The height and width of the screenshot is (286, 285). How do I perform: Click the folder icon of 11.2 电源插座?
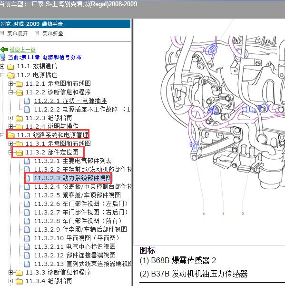pyautogui.click(x=11, y=75)
